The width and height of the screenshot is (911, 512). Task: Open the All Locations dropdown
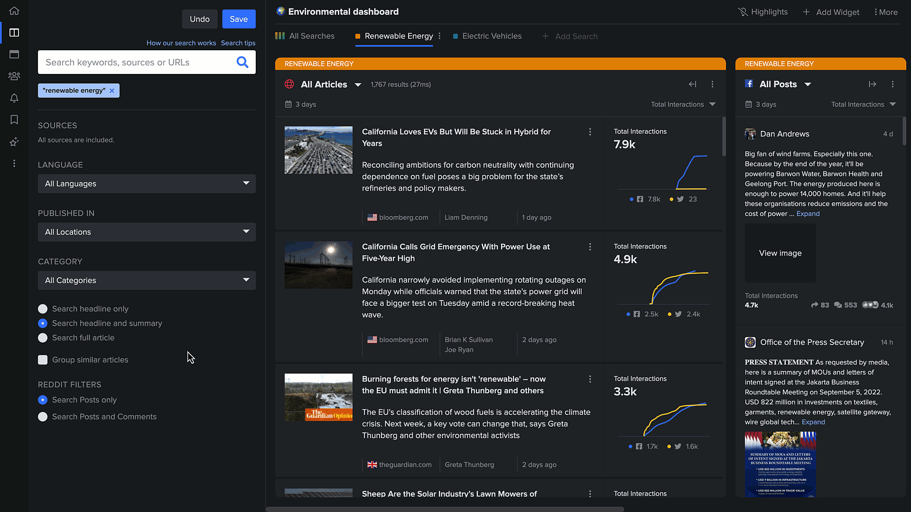147,232
